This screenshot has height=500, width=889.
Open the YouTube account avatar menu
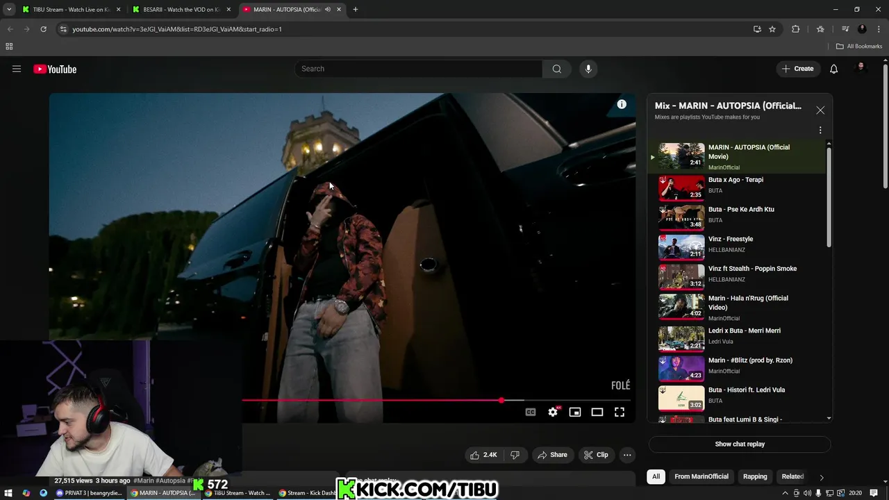coord(861,68)
